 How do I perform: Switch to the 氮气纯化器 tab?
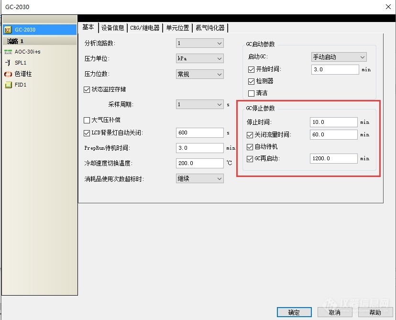[x=209, y=28]
